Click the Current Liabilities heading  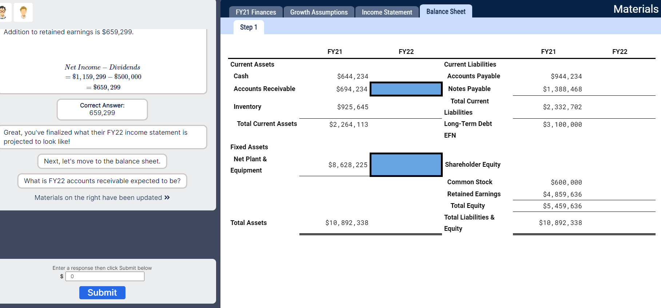pos(470,64)
